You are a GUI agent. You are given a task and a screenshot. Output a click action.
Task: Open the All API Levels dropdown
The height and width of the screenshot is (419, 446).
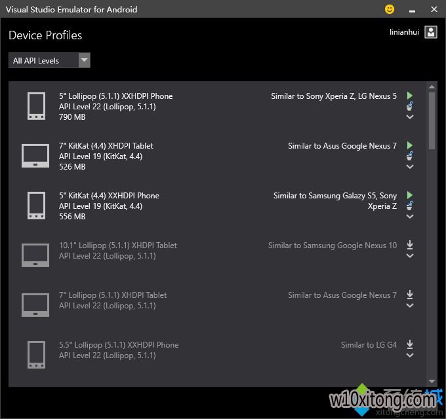(49, 60)
